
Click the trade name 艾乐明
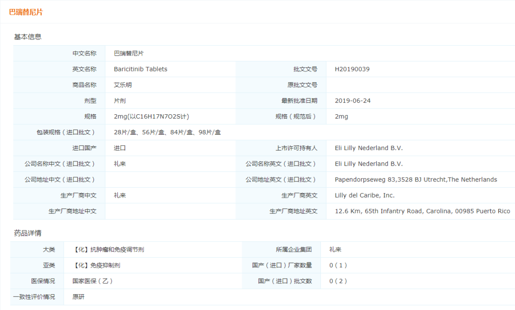point(122,85)
